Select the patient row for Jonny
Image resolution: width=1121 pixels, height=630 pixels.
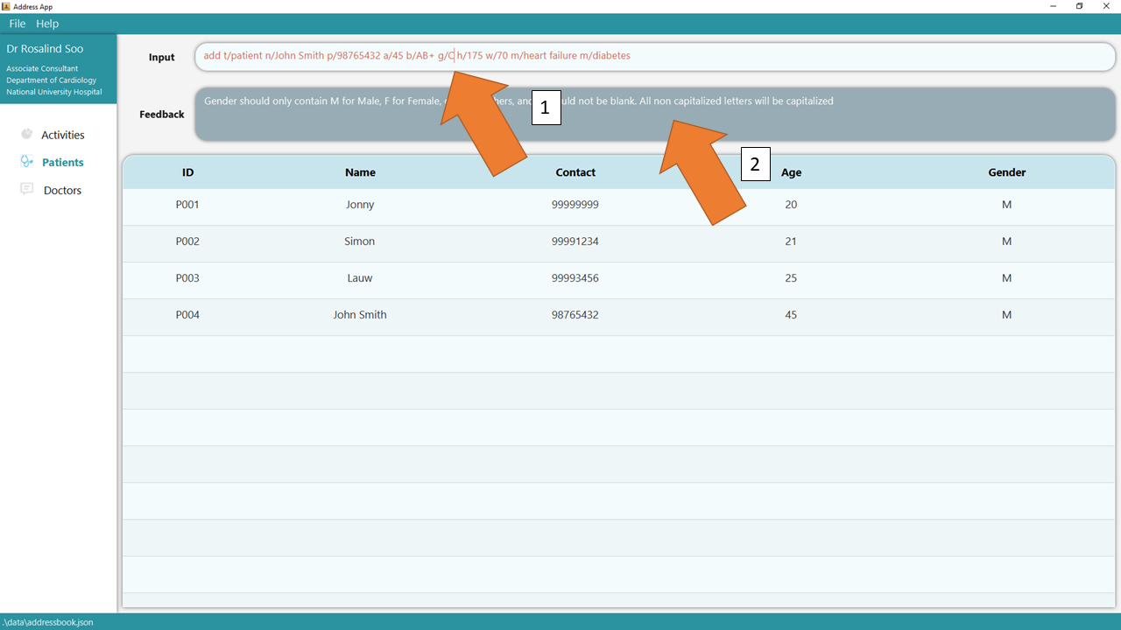[x=360, y=205]
